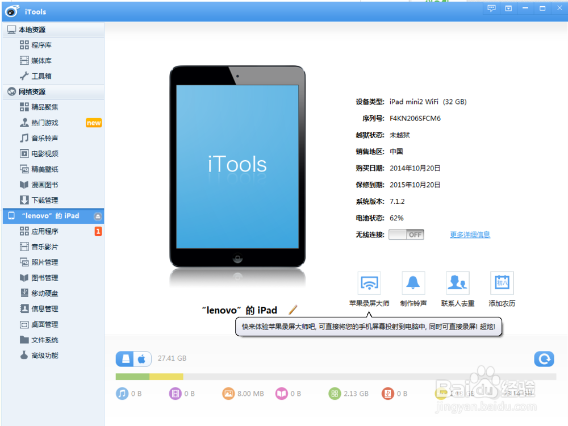Click serial number F4KN206SFCM6
The width and height of the screenshot is (568, 426).
(415, 119)
